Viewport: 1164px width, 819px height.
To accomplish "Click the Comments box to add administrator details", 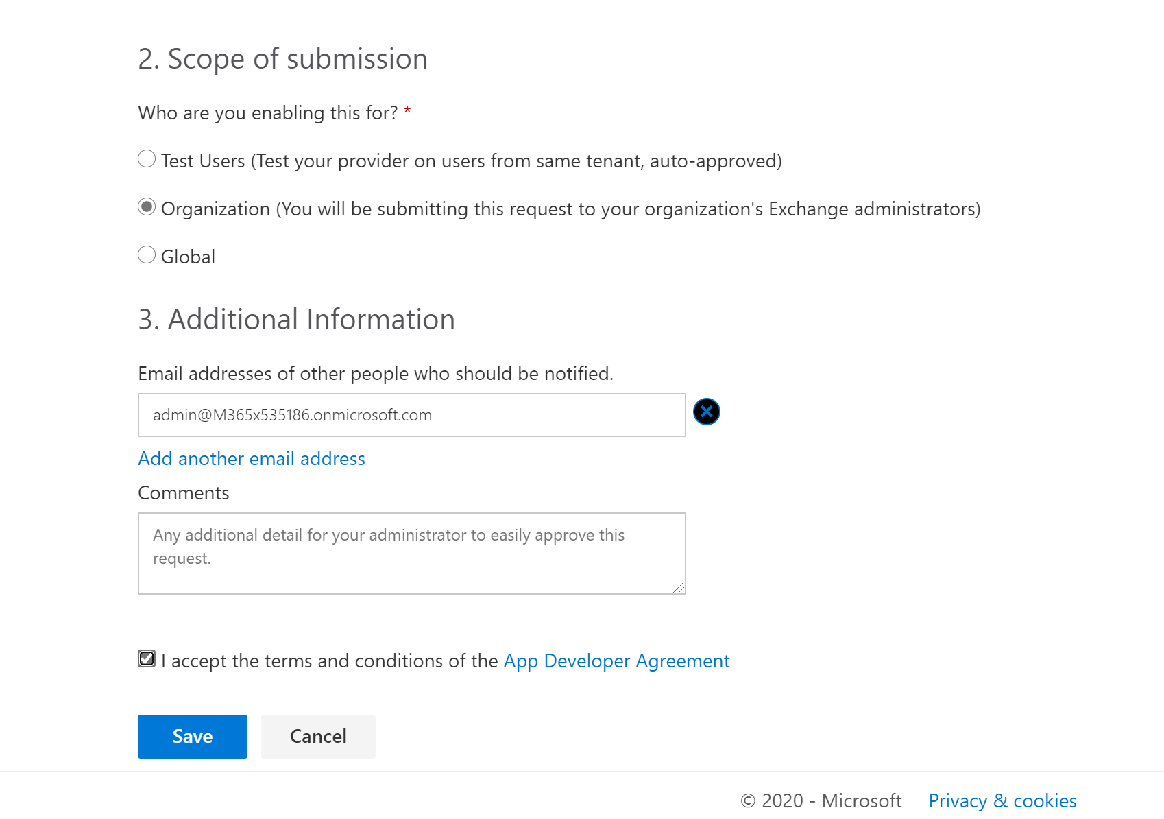I will tap(411, 553).
